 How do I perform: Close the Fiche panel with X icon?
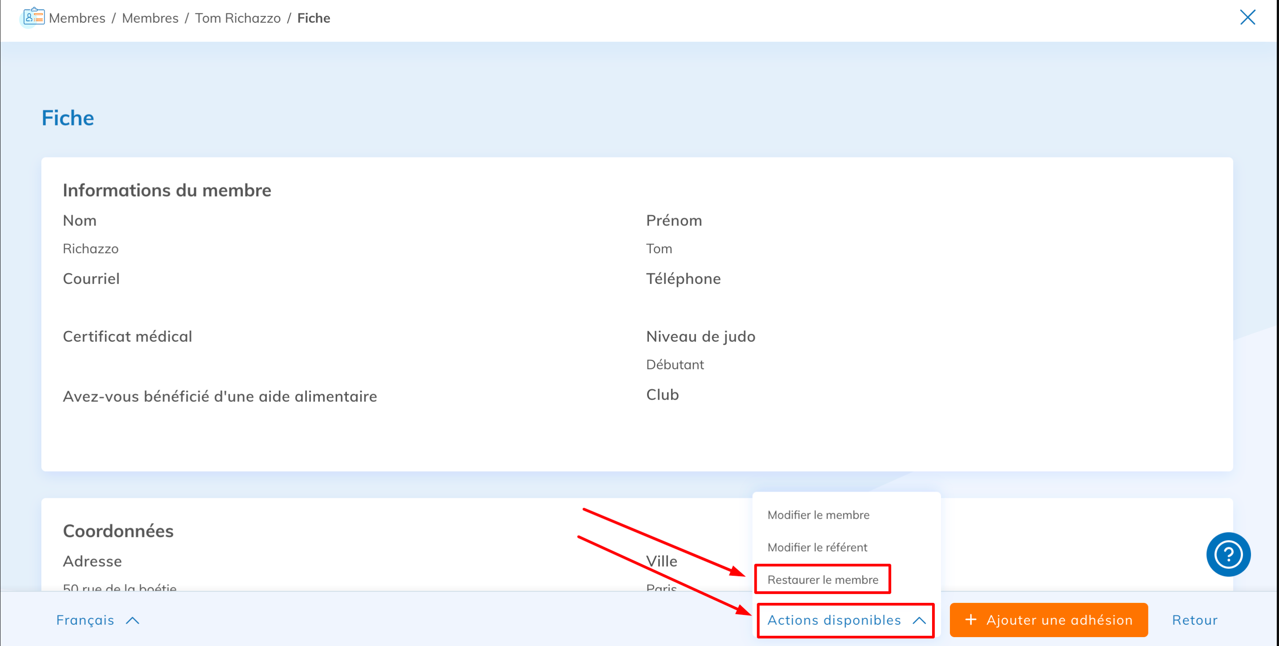pos(1247,17)
